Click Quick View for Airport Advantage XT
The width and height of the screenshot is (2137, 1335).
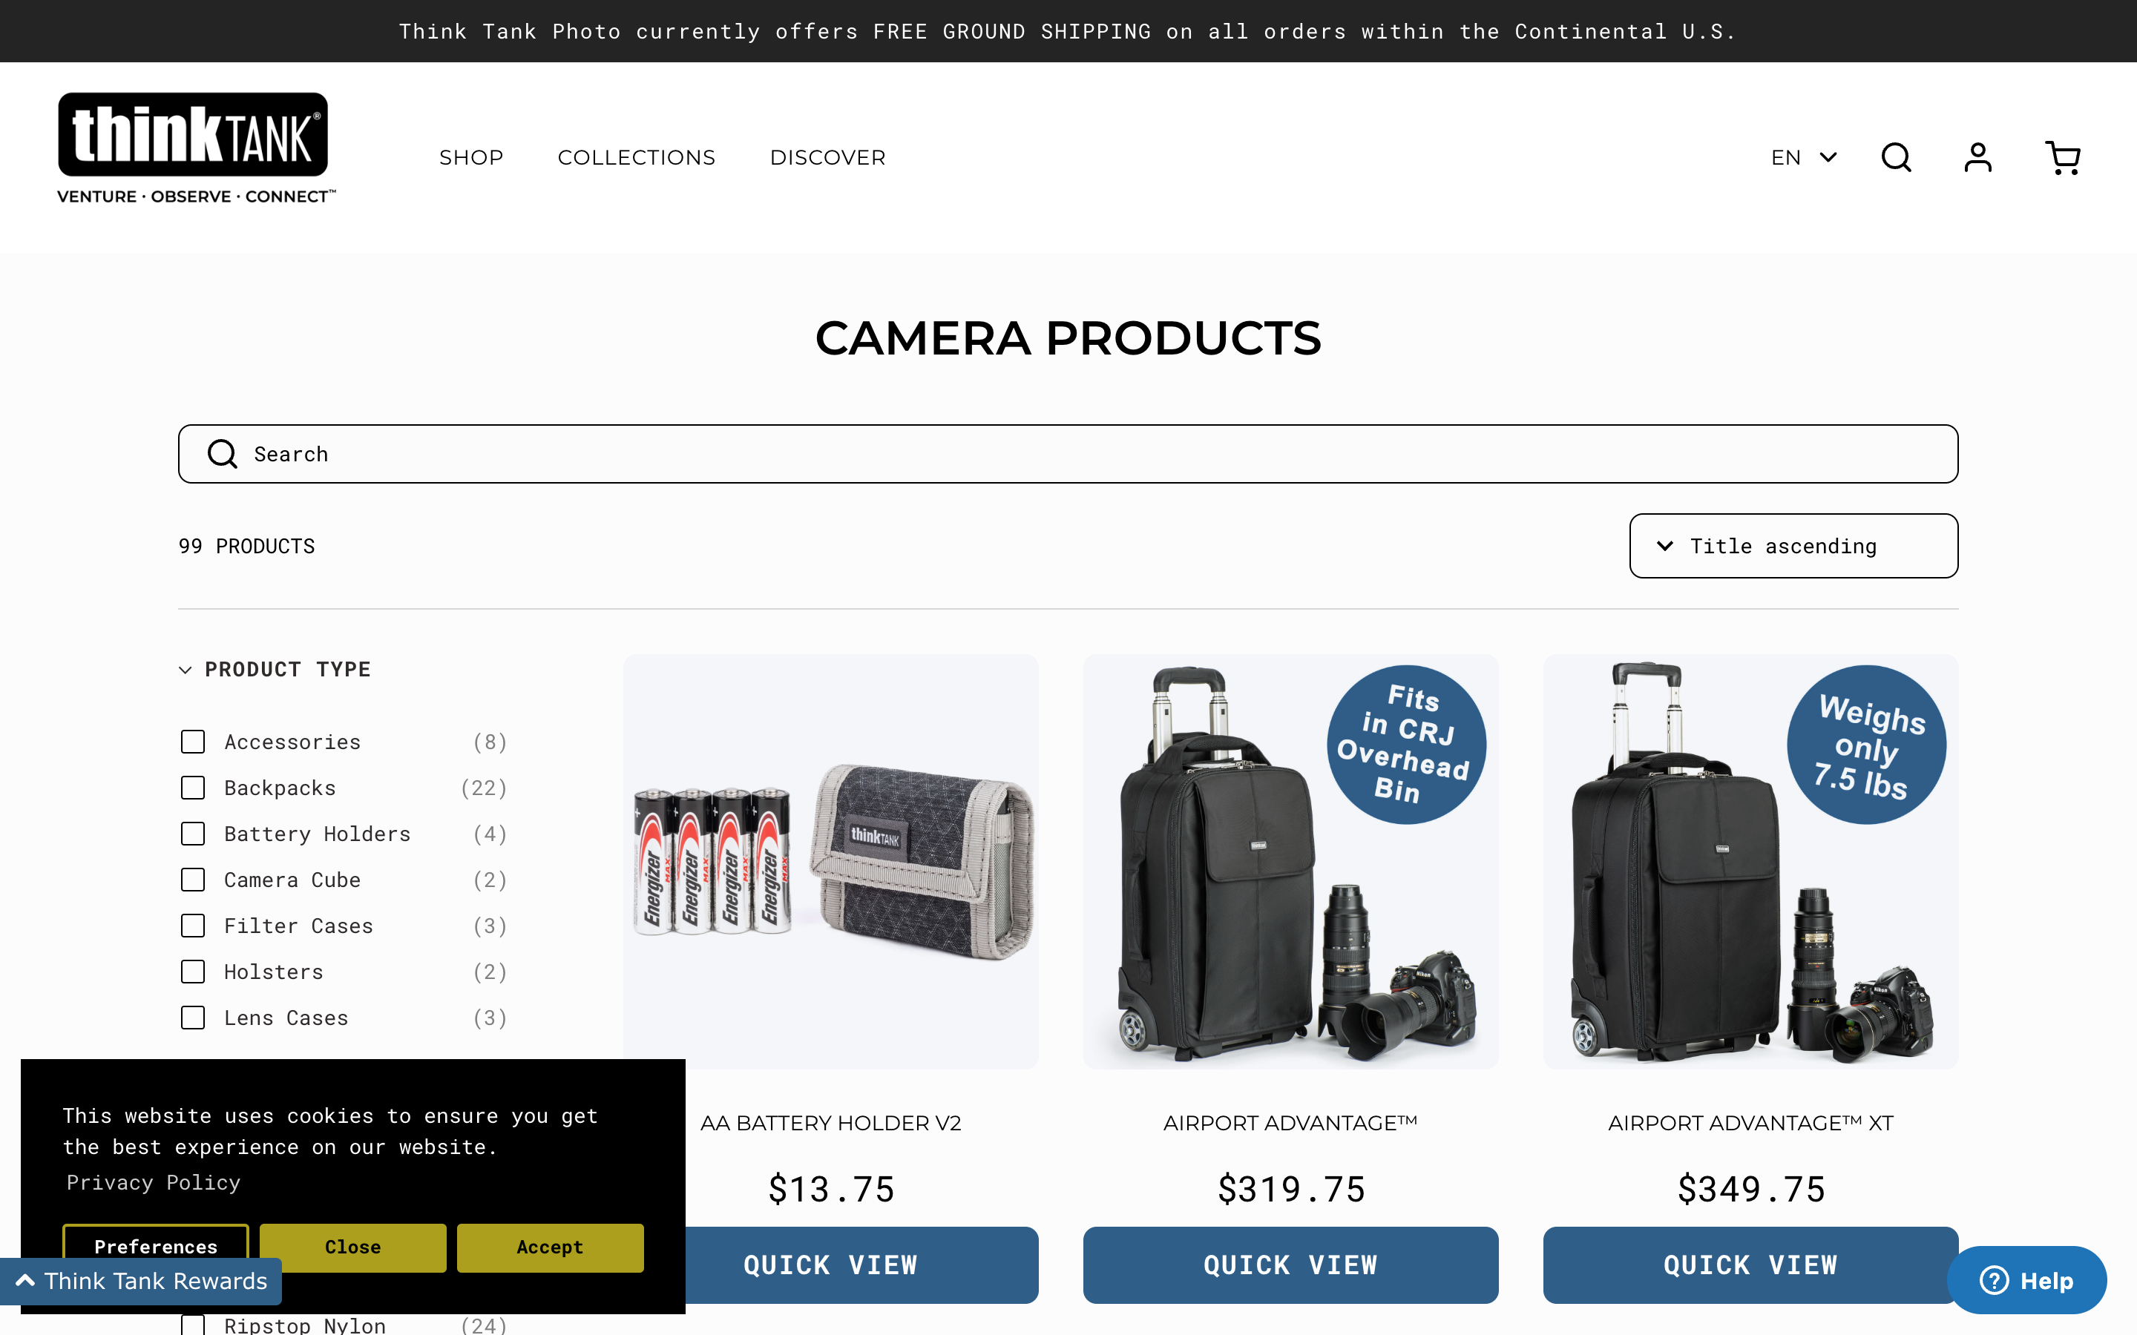coord(1750,1265)
